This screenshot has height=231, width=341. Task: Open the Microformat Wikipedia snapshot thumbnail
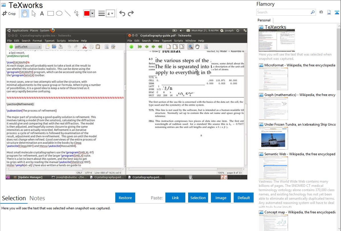coord(273,79)
